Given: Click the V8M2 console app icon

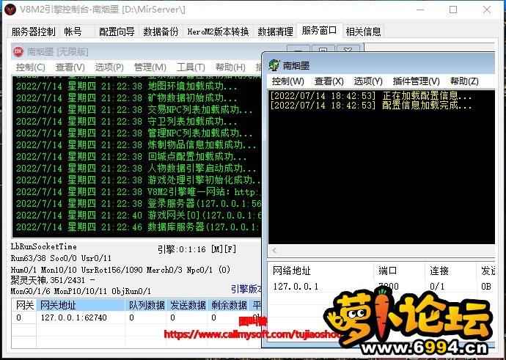Looking at the screenshot, I should [x=10, y=10].
